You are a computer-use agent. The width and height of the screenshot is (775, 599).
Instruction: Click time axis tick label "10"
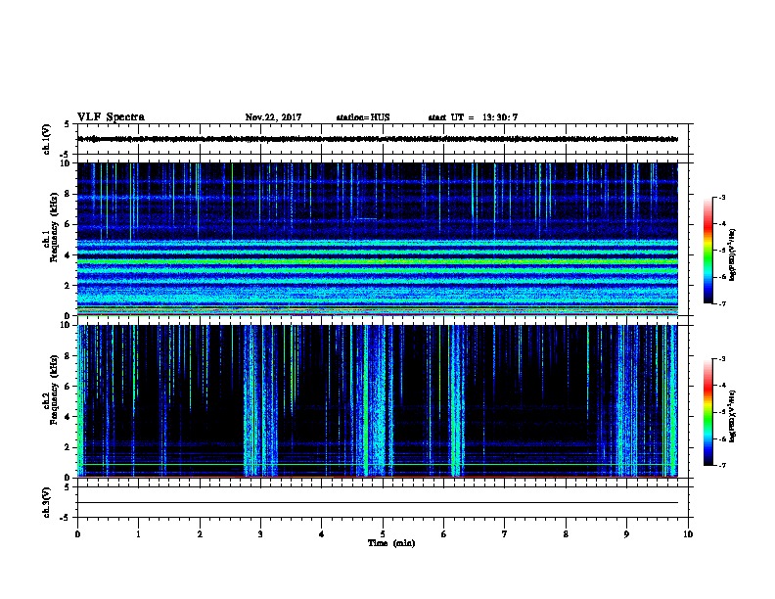(x=688, y=534)
